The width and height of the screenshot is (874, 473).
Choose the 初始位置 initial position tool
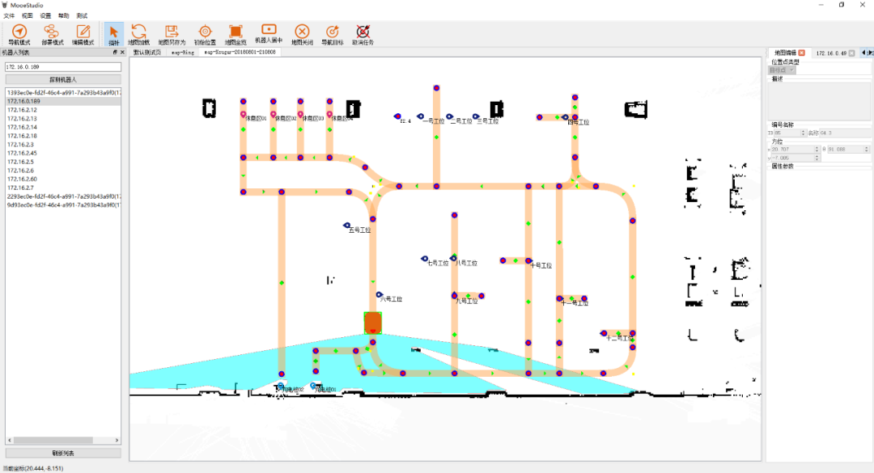205,34
